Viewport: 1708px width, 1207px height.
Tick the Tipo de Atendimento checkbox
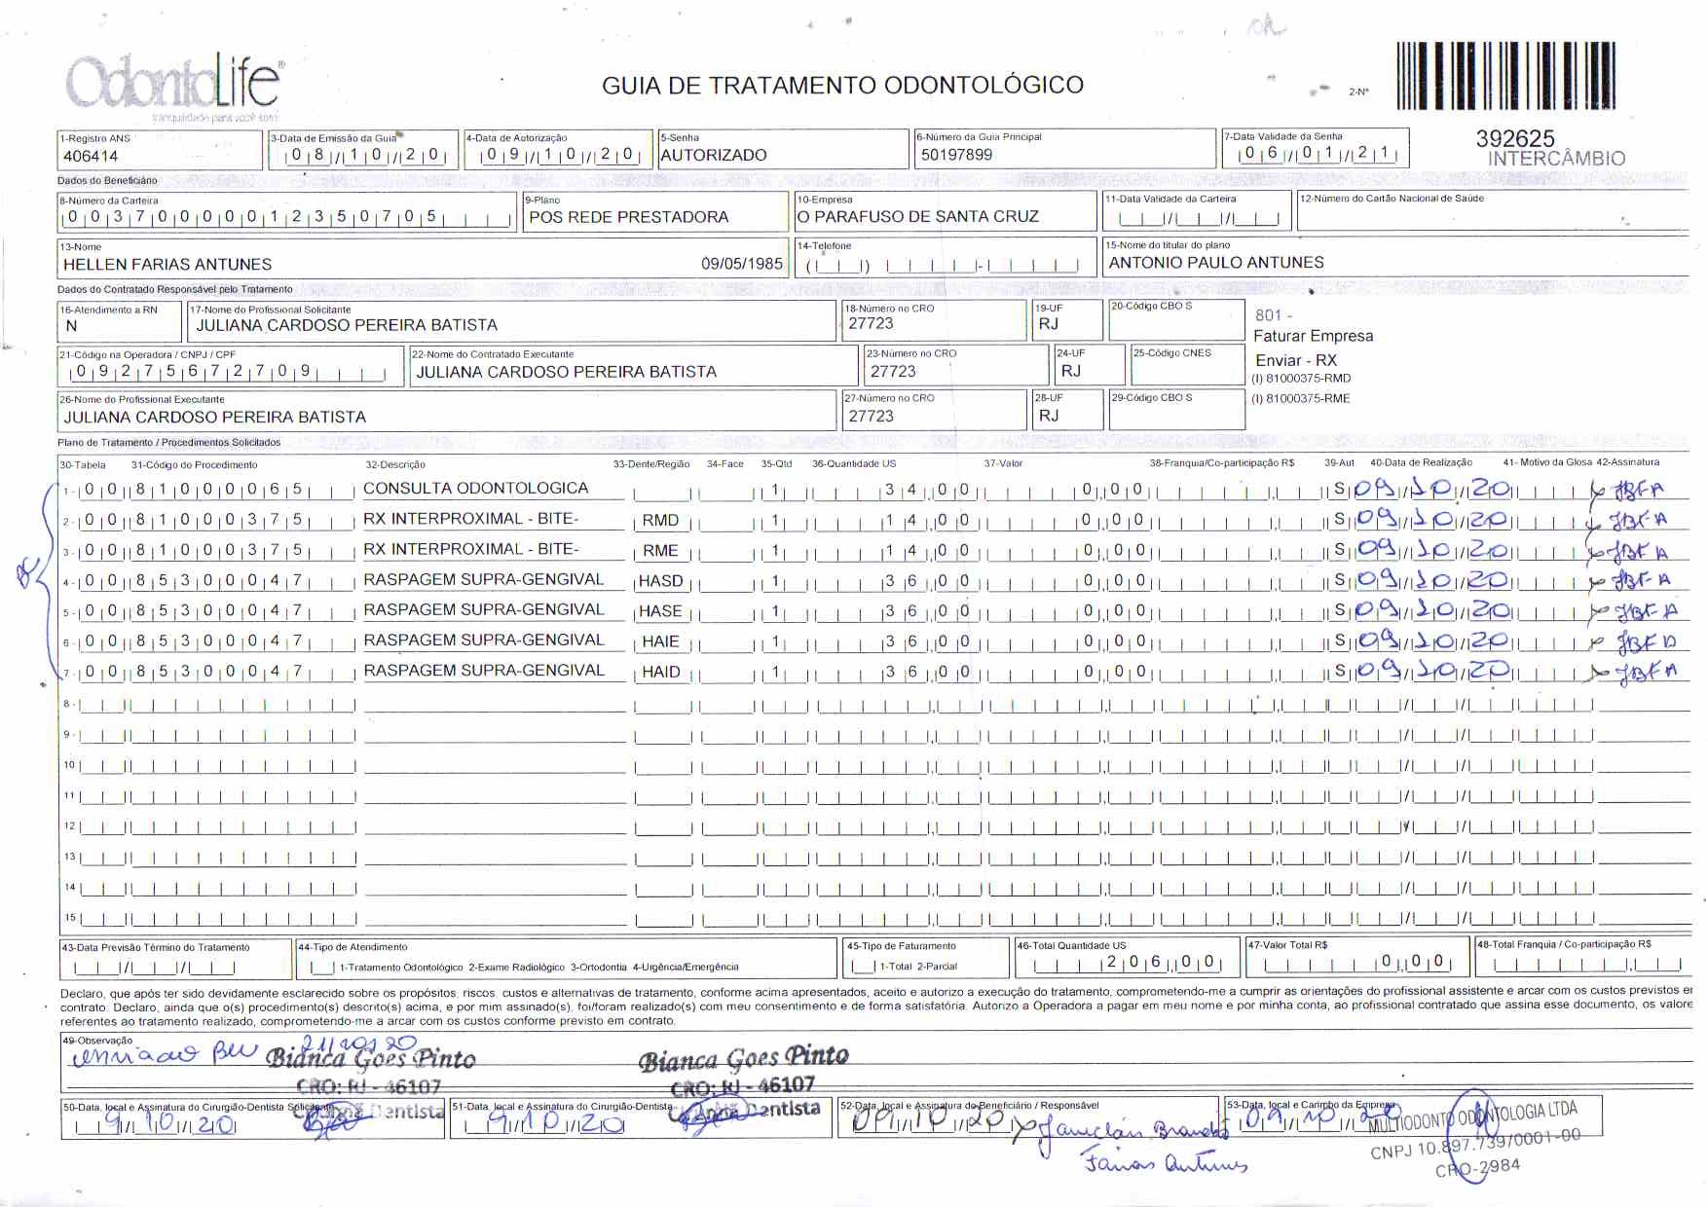(x=322, y=968)
